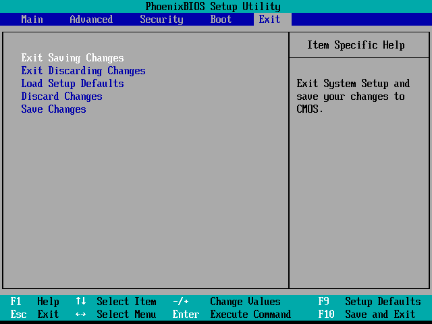432x324 pixels.
Task: Switch to the Main tab
Action: [x=32, y=19]
